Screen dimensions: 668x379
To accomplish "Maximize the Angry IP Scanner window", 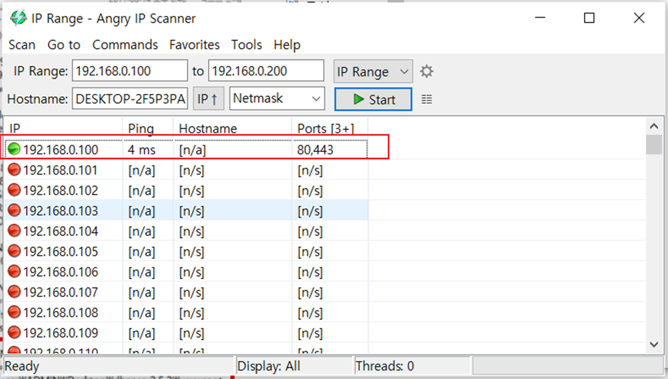I will [x=589, y=18].
